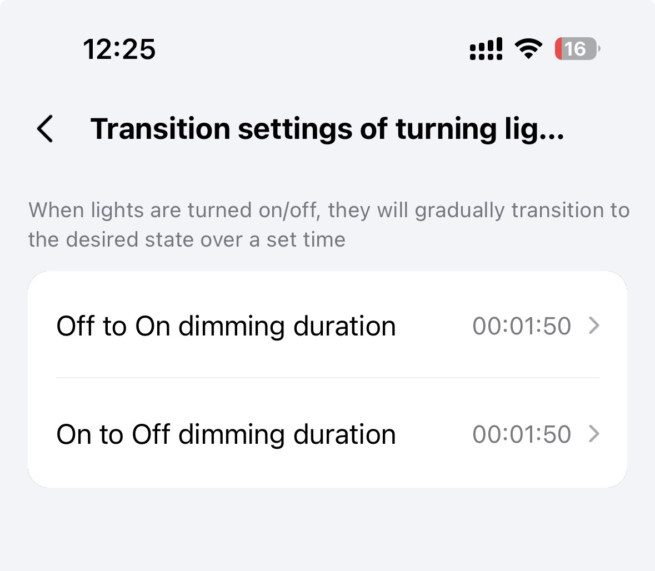Expand the On to Off duration chevron

pyautogui.click(x=594, y=434)
